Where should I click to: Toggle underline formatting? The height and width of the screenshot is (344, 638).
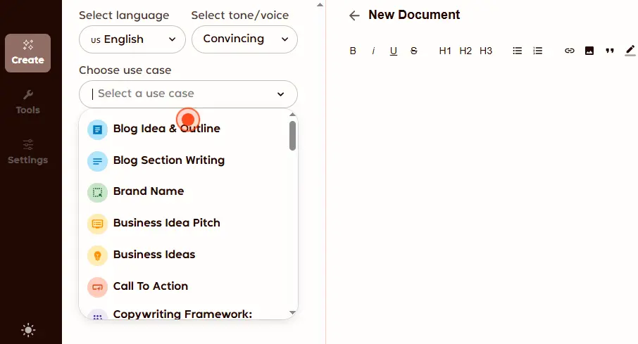tap(394, 51)
